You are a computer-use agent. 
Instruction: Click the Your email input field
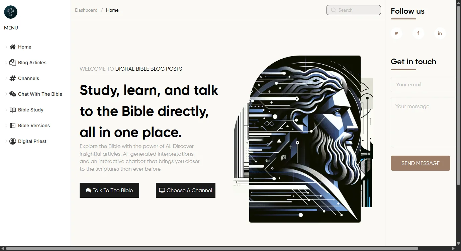coord(423,84)
